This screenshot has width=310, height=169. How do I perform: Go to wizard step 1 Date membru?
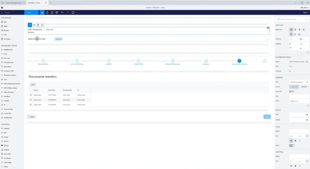pos(43,61)
